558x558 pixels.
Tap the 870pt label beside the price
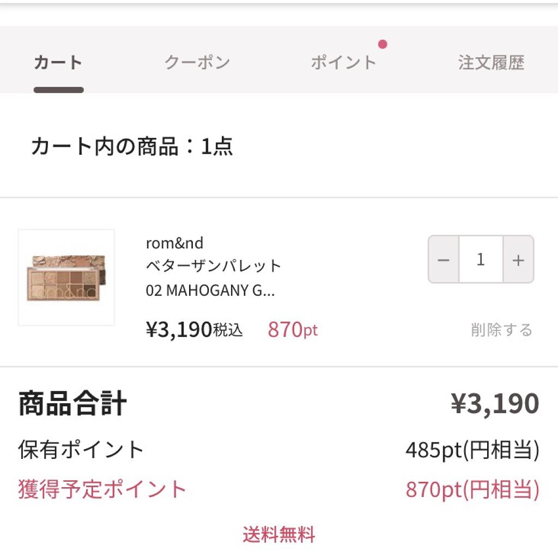pos(293,330)
